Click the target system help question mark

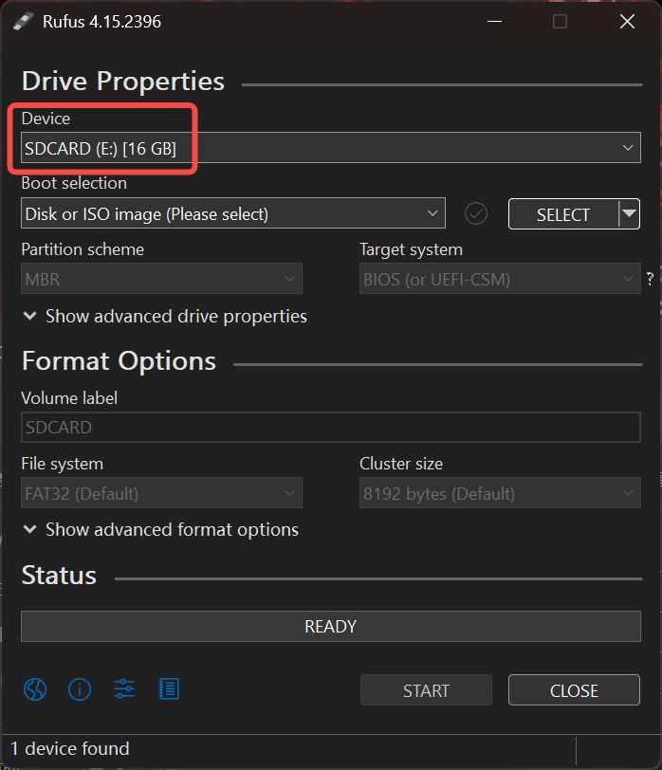[x=651, y=279]
